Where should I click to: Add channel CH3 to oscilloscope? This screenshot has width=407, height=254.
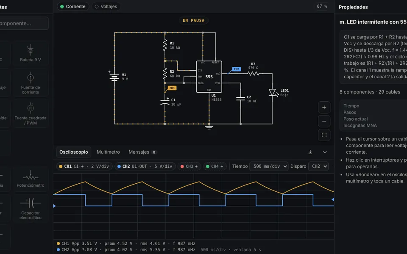click(189, 166)
